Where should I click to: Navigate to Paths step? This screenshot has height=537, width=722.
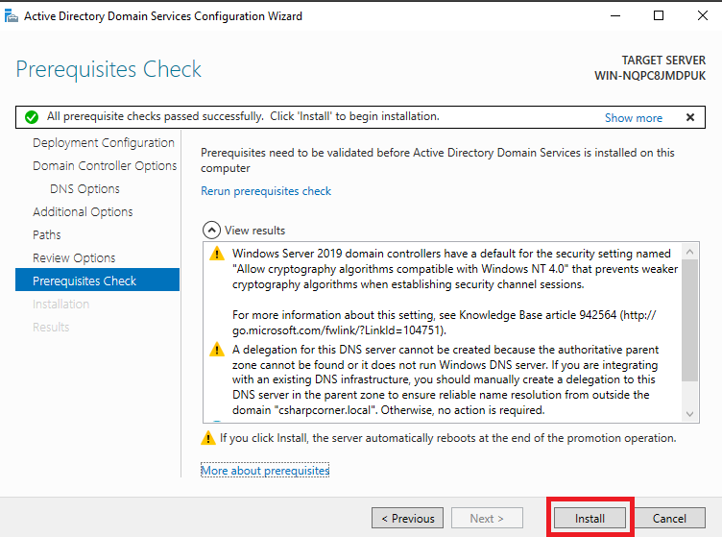pos(47,234)
